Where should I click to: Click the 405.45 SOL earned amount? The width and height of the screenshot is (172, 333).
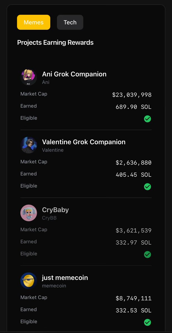click(134, 175)
